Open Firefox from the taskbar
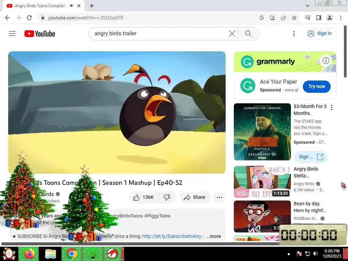This screenshot has width=348, height=261. (29, 254)
